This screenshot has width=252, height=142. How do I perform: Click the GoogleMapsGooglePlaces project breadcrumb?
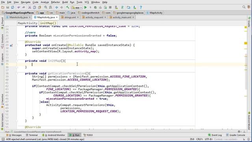(x=18, y=13)
